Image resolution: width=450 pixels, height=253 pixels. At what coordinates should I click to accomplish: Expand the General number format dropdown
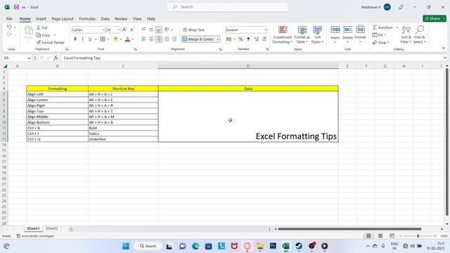tap(266, 30)
